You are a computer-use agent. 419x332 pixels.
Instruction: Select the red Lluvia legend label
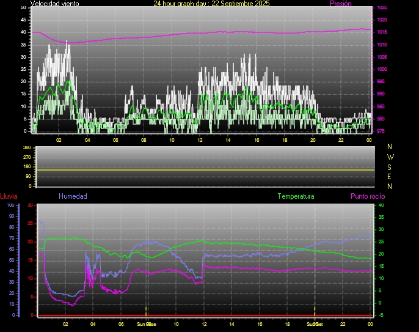pyautogui.click(x=9, y=196)
